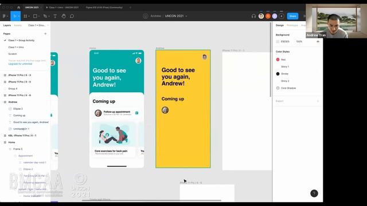Click the blue Share button
The width and height of the screenshot is (367, 206).
[x=292, y=16]
